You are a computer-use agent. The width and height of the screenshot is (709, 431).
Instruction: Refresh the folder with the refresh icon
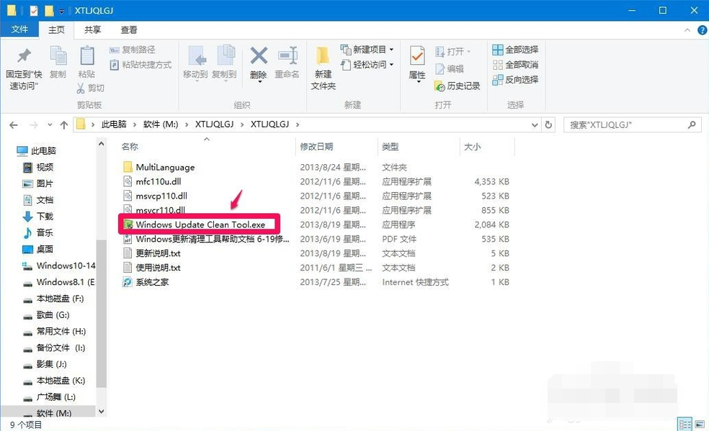click(x=548, y=124)
